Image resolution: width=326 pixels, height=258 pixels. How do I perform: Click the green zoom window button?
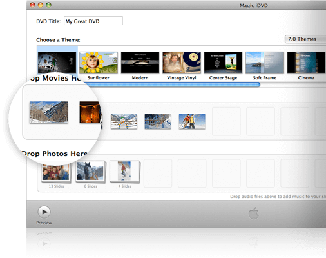pos(48,5)
